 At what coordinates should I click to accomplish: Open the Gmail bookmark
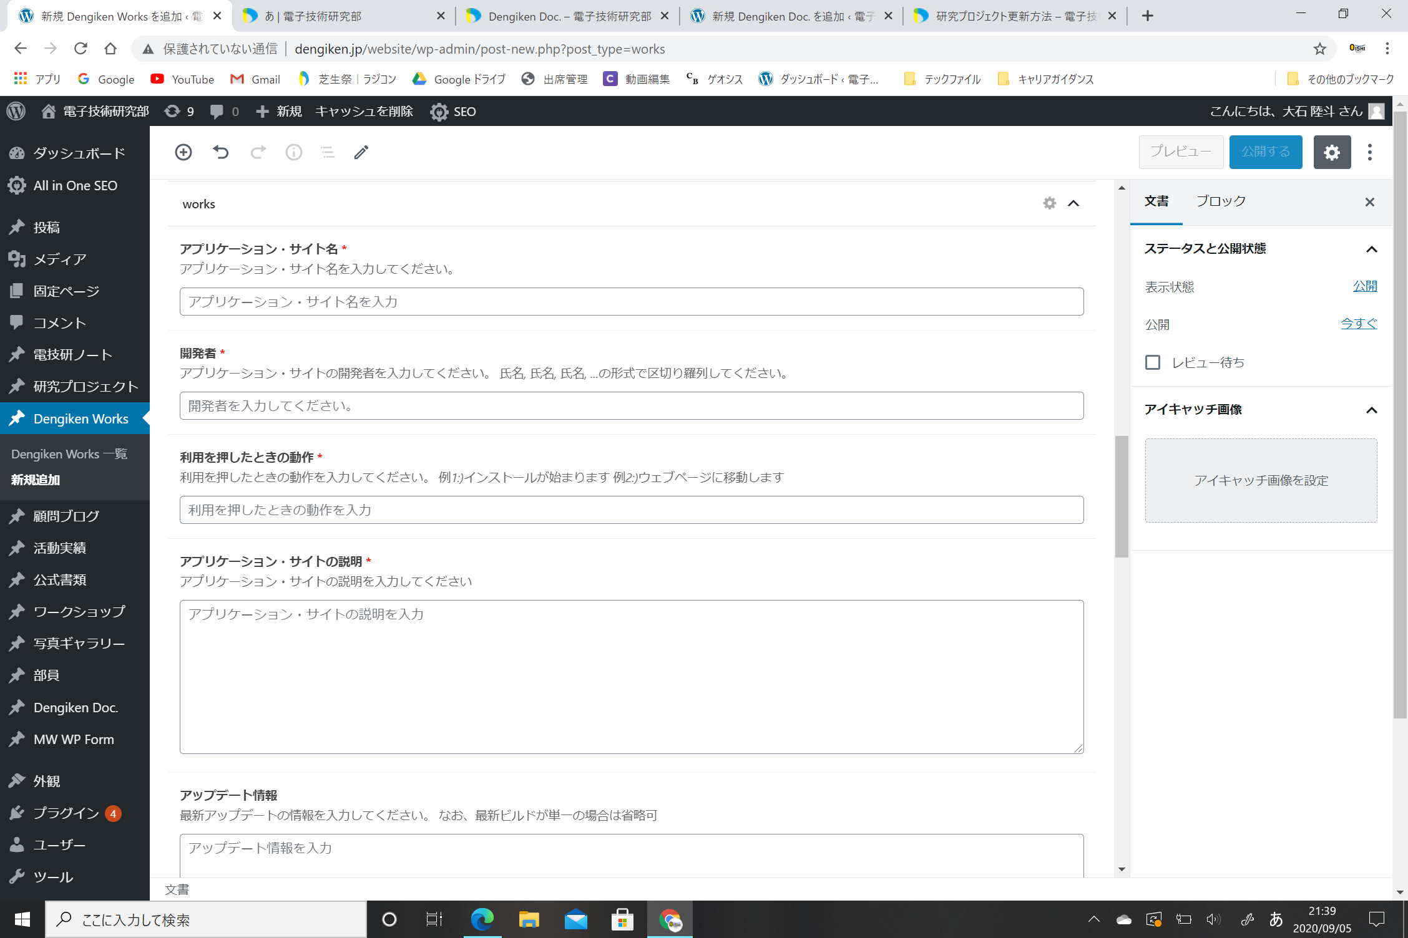tap(255, 79)
